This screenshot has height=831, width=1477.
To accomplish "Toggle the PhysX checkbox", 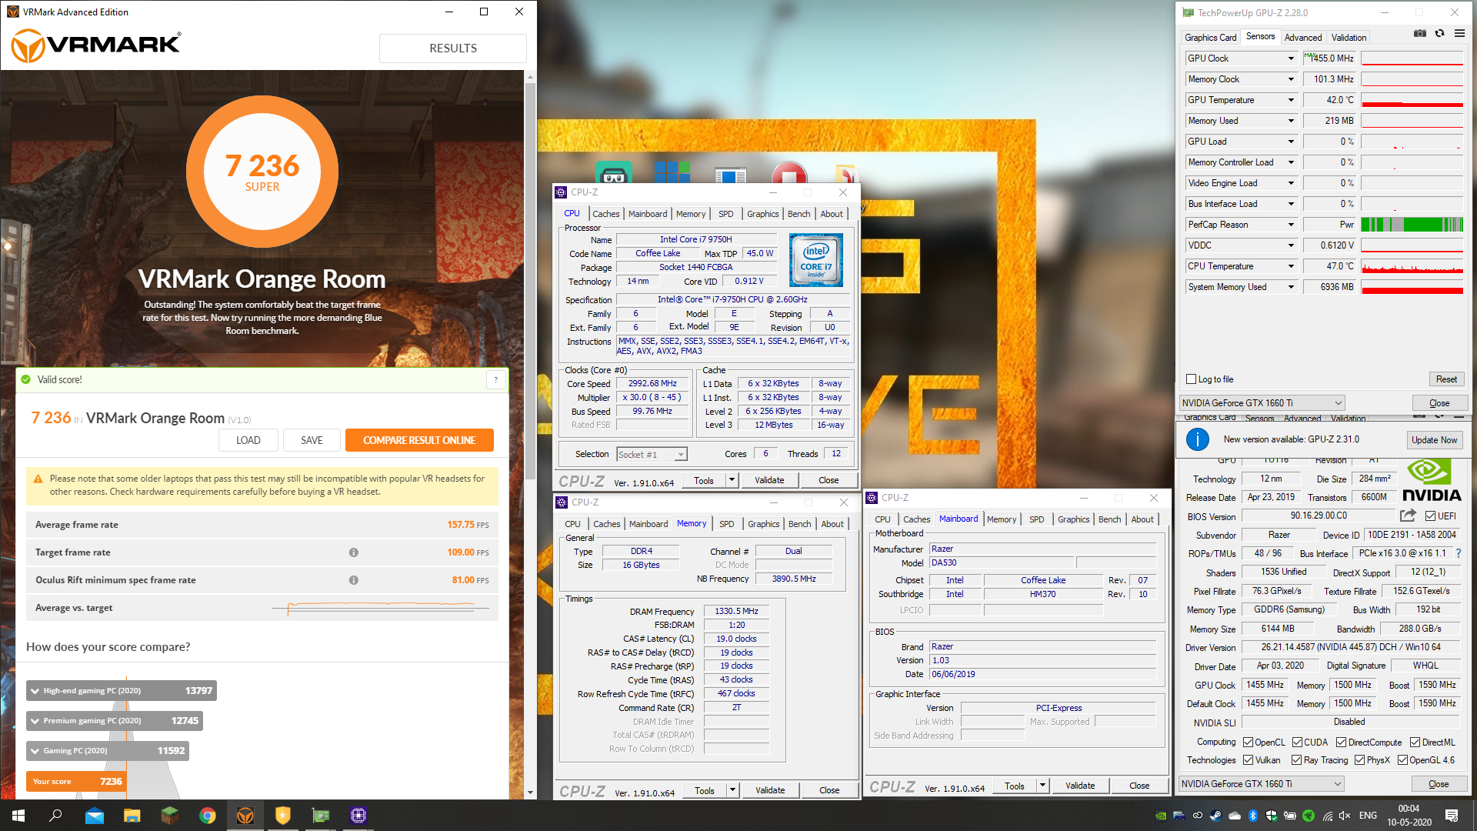I will point(1359,760).
